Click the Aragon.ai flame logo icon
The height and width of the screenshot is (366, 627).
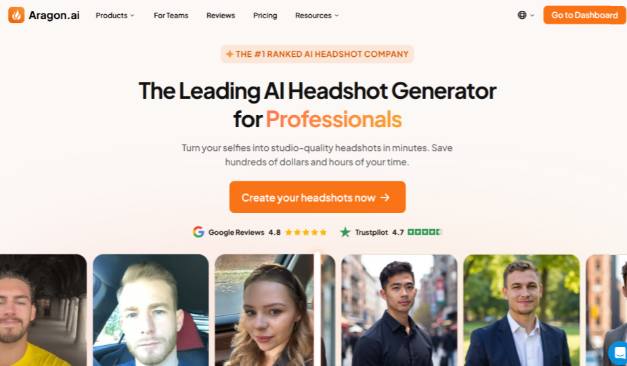tap(16, 15)
